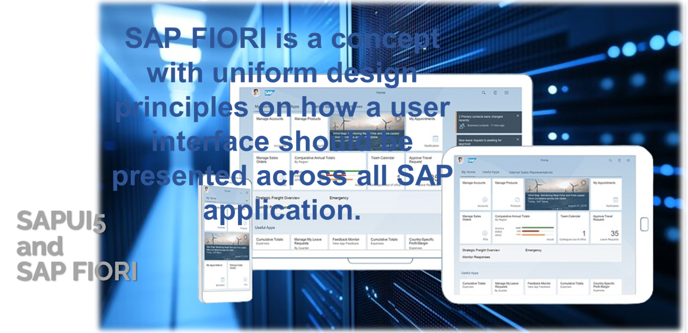688x333 pixels.
Task: Click the SAP logo on the tablet screen
Action: click(x=472, y=160)
